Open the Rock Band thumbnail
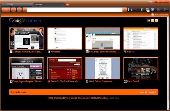 coord(141,68)
